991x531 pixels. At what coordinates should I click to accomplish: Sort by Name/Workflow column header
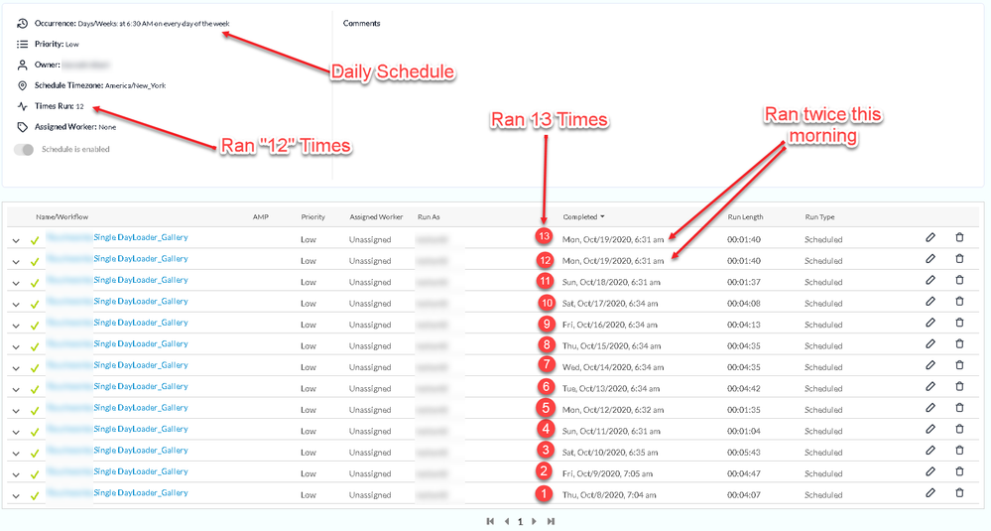click(62, 216)
